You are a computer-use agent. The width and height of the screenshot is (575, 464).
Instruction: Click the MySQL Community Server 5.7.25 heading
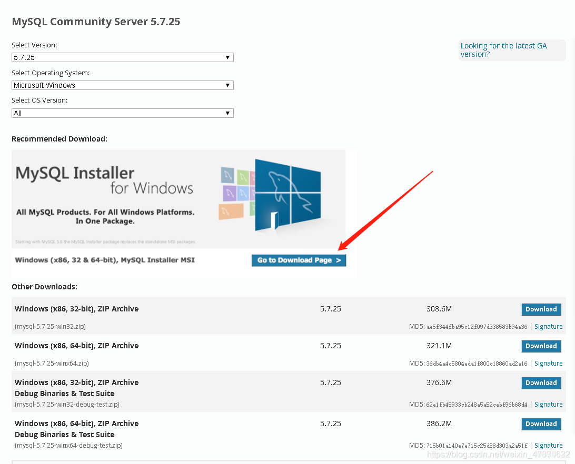[x=96, y=22]
